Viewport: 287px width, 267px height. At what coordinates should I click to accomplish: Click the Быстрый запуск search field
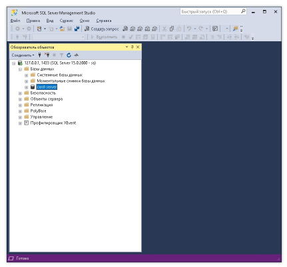pyautogui.click(x=210, y=11)
